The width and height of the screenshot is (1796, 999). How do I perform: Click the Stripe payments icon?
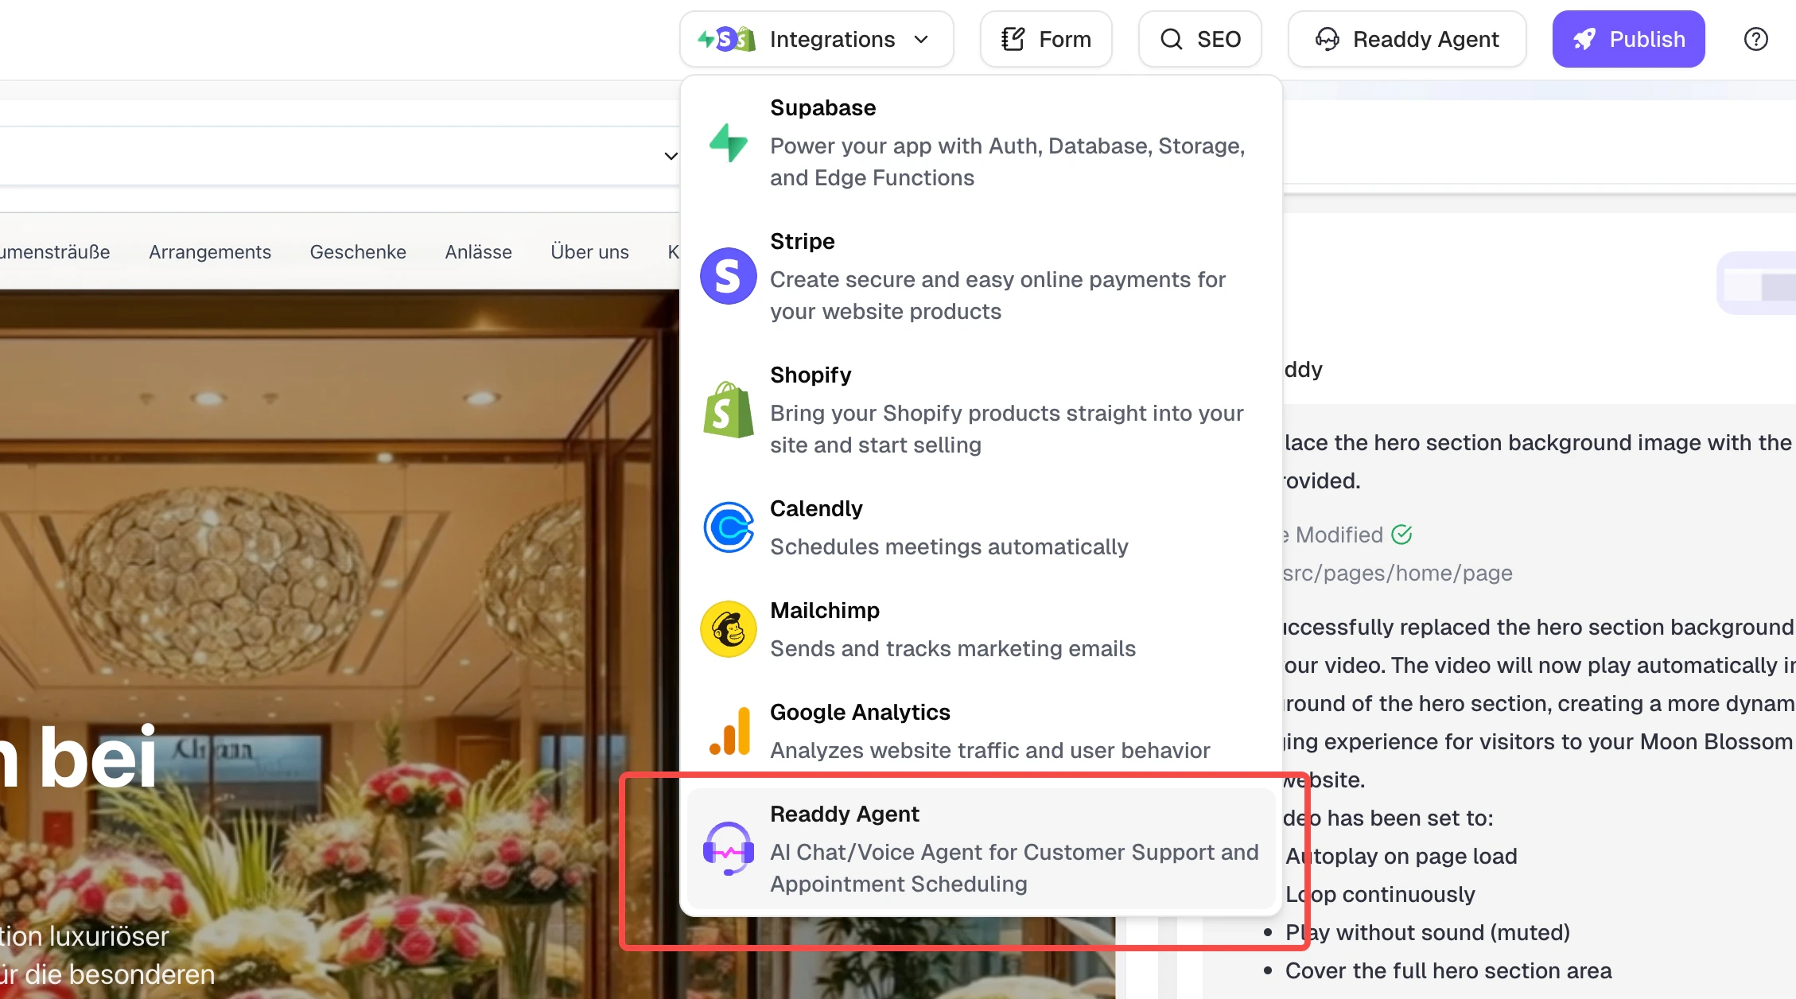pyautogui.click(x=727, y=276)
